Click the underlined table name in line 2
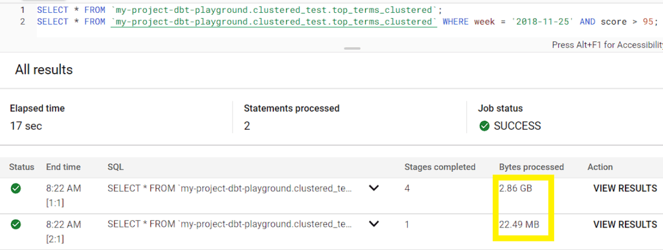The height and width of the screenshot is (250, 663). (274, 21)
